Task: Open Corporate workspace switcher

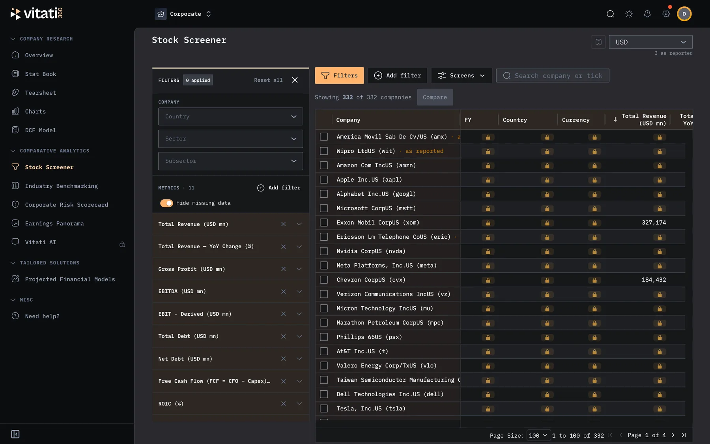Action: [x=183, y=14]
